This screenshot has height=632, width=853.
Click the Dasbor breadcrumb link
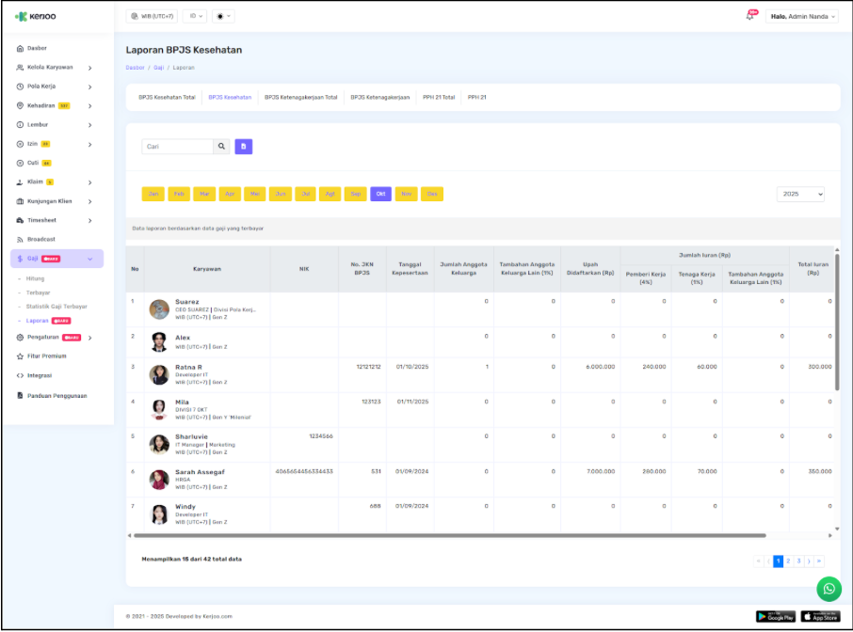point(135,68)
